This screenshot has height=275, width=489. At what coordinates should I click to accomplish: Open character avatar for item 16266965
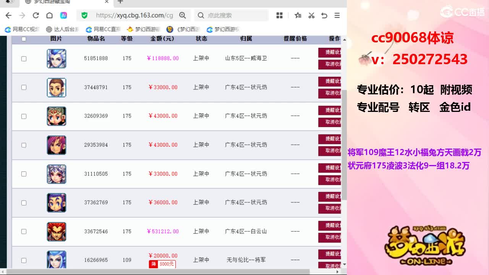tap(57, 259)
